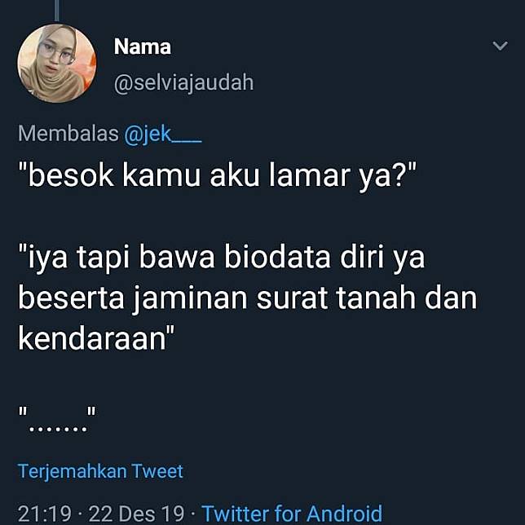Tap the "beserta jaminan surat tanah dan" line
Image resolution: width=525 pixels, height=525 pixels.
248,298
